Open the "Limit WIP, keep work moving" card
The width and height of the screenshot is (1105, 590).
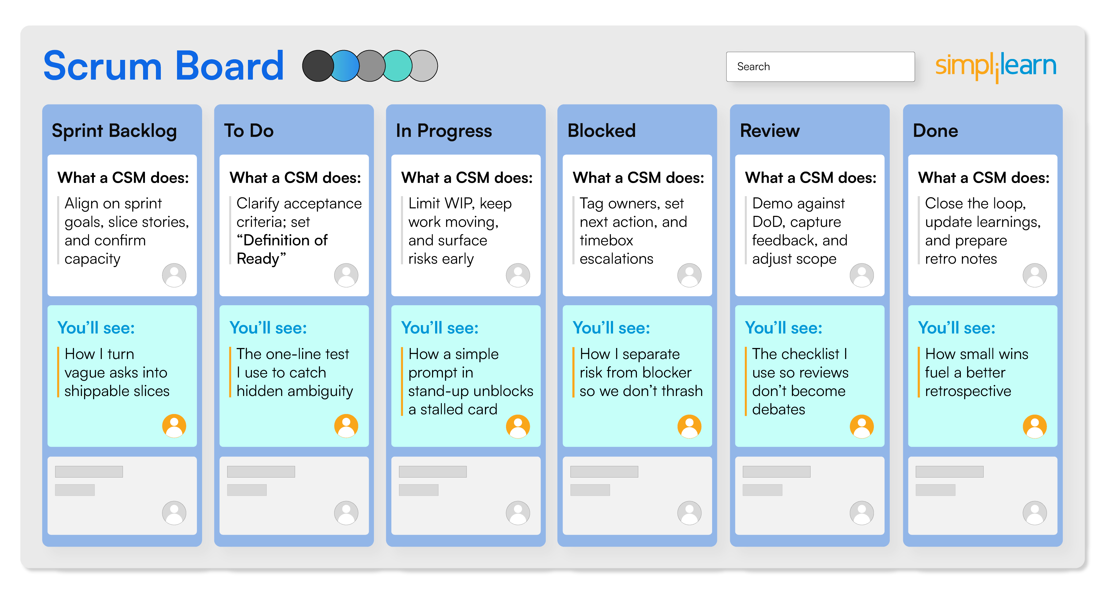point(465,225)
